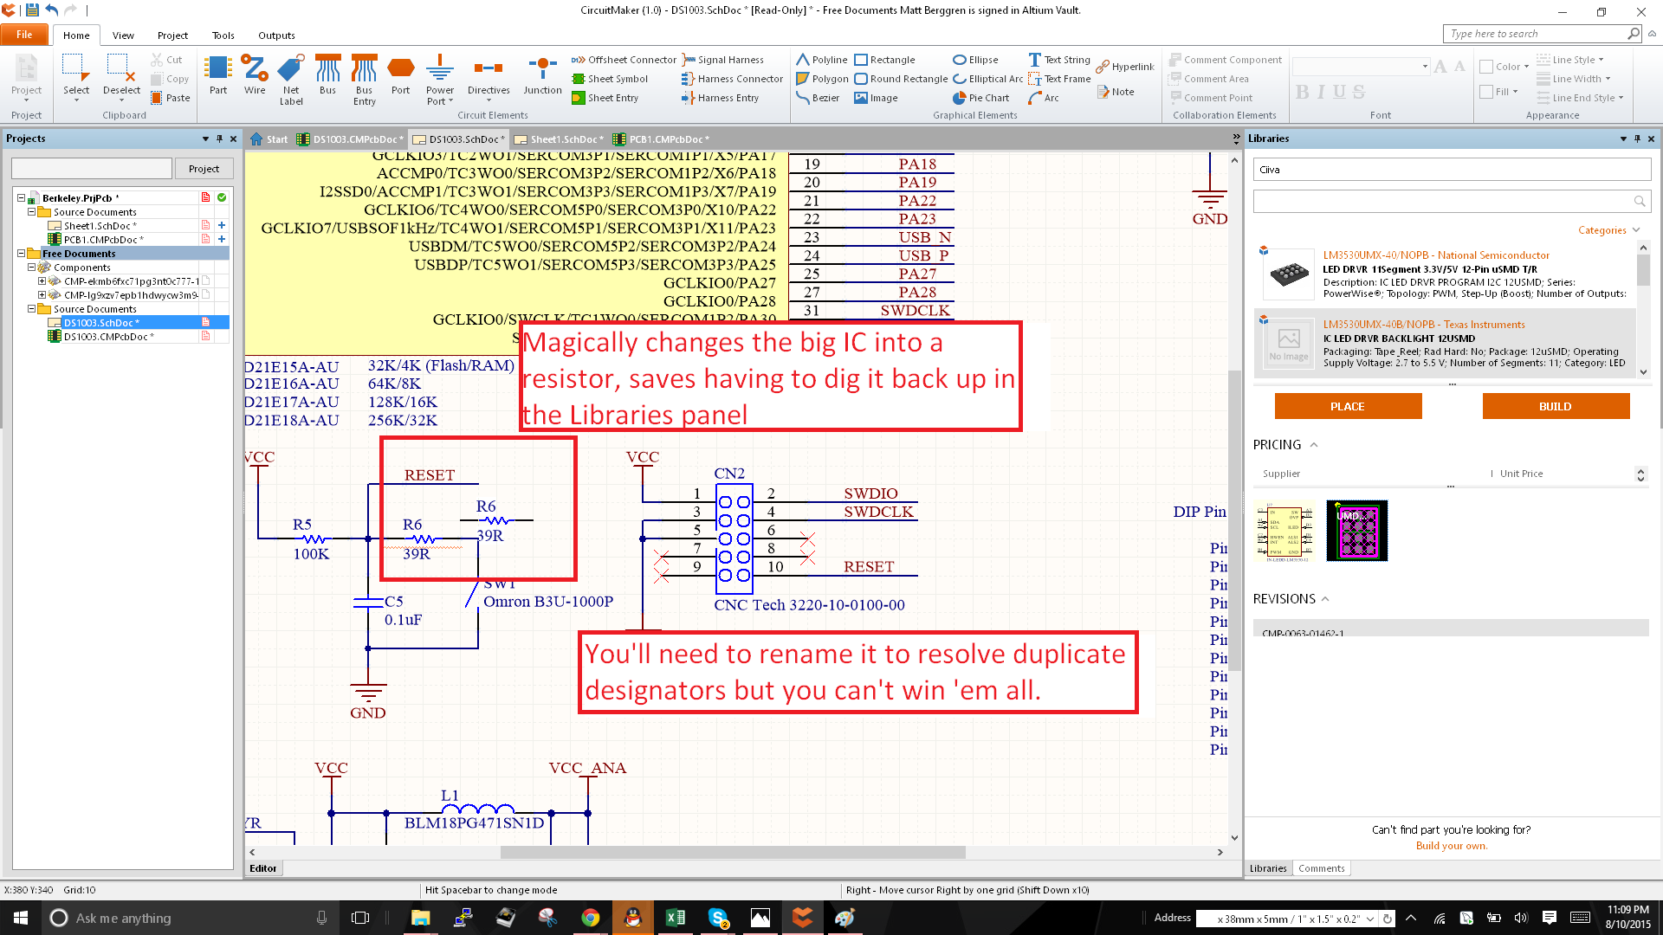Viewport: 1663px width, 935px height.
Task: Open the font name dropdown
Action: tap(1425, 67)
